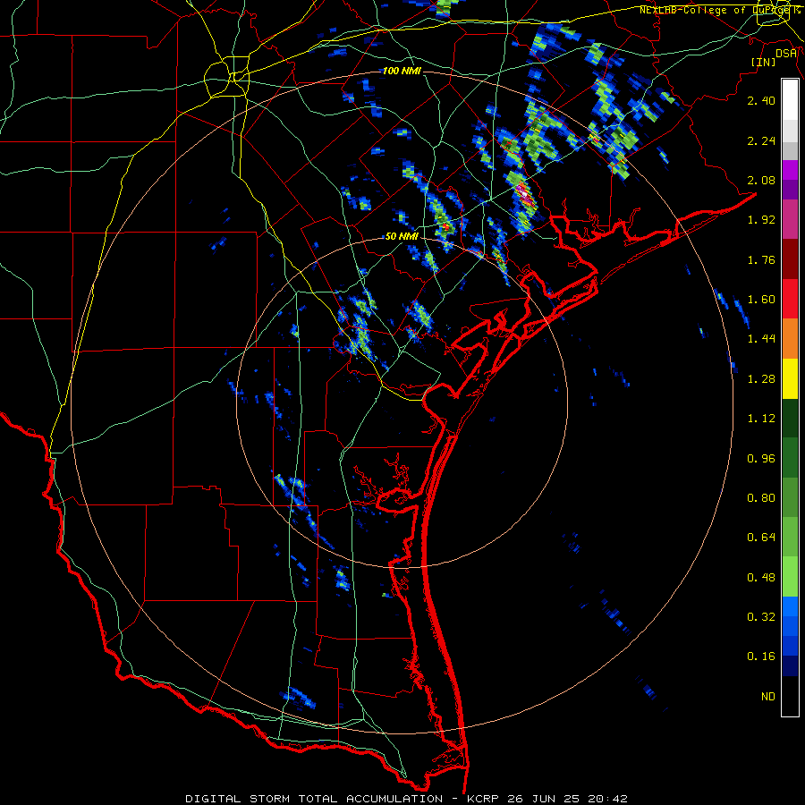
Task: Click the 0.64 legend value
Action: [761, 538]
